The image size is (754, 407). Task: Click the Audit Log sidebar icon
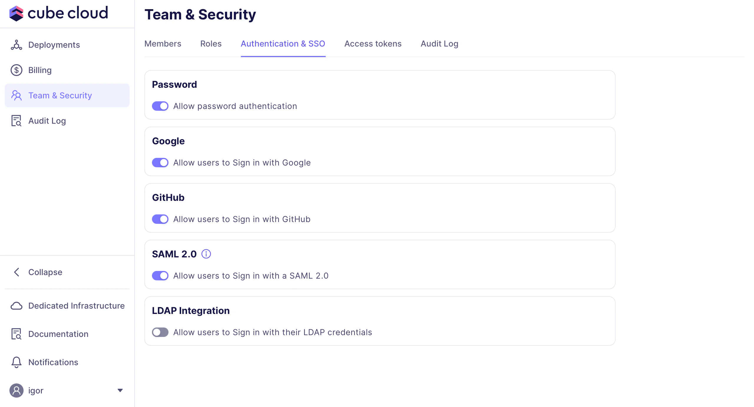pos(16,121)
